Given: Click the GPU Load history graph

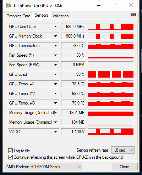Looking at the screenshot, I should pyautogui.click(x=111, y=74).
